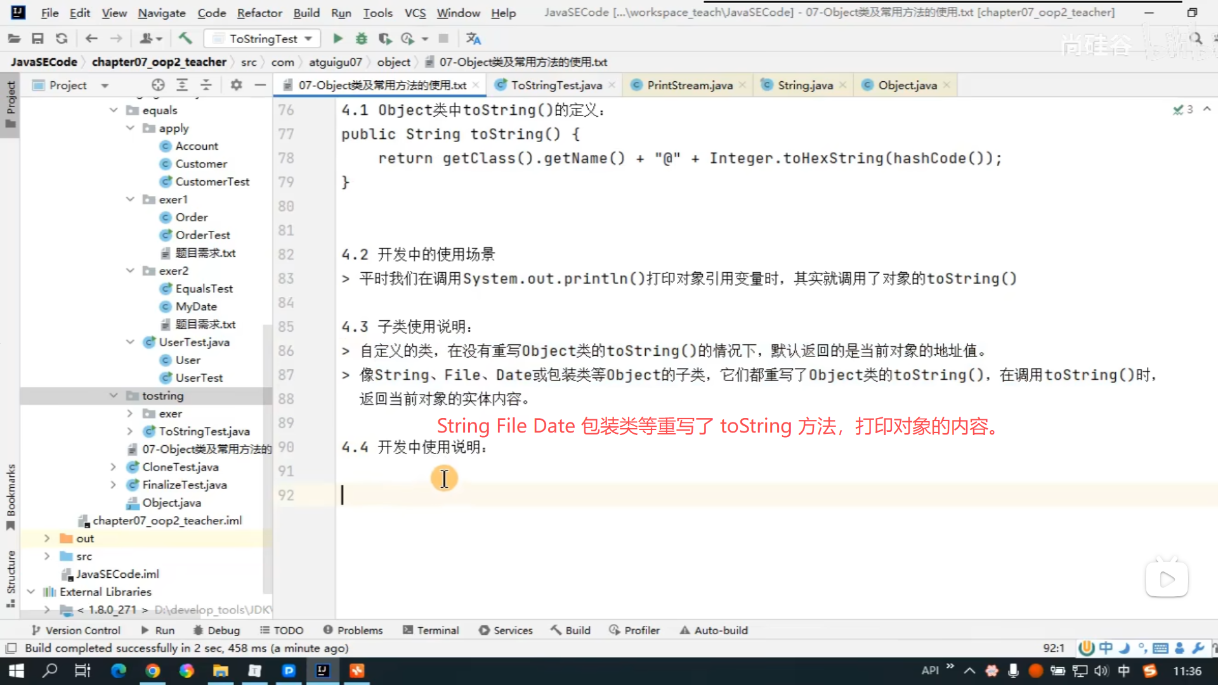The height and width of the screenshot is (685, 1218).
Task: Click the Debug bug icon in toolbar
Action: [361, 39]
